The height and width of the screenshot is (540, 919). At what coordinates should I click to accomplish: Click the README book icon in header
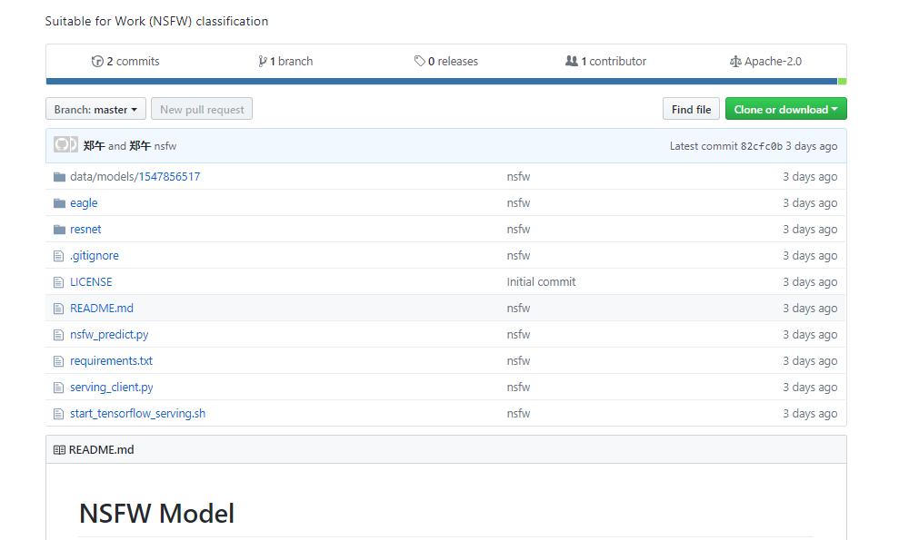pos(59,450)
